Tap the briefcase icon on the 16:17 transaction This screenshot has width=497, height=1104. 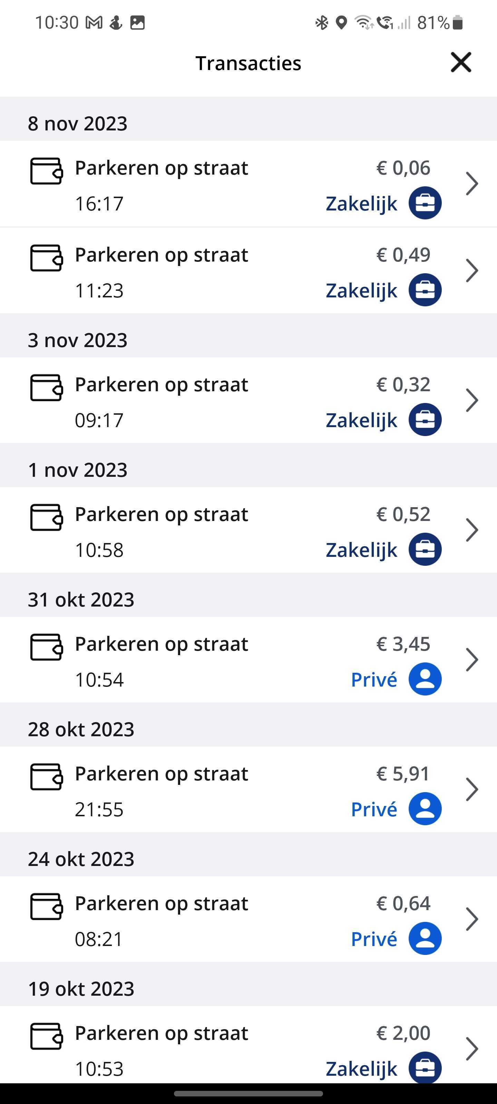click(425, 203)
